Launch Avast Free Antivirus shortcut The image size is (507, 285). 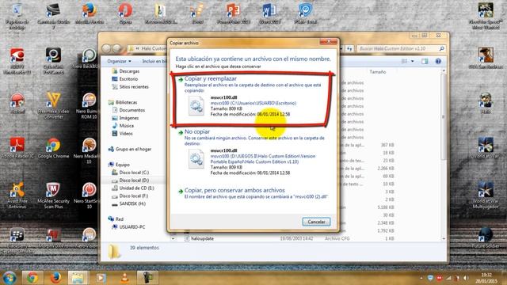coord(17,196)
